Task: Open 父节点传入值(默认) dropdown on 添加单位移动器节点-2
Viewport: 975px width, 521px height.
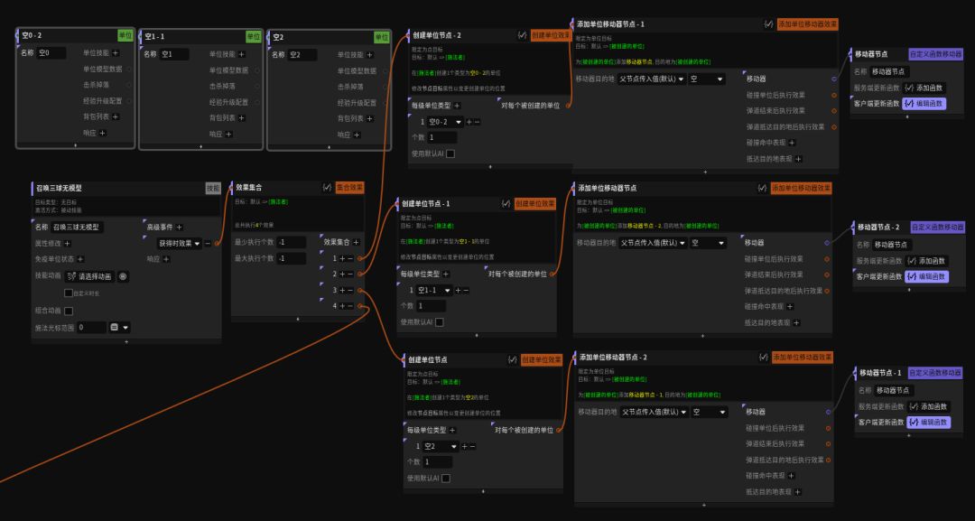Action: pyautogui.click(x=655, y=412)
